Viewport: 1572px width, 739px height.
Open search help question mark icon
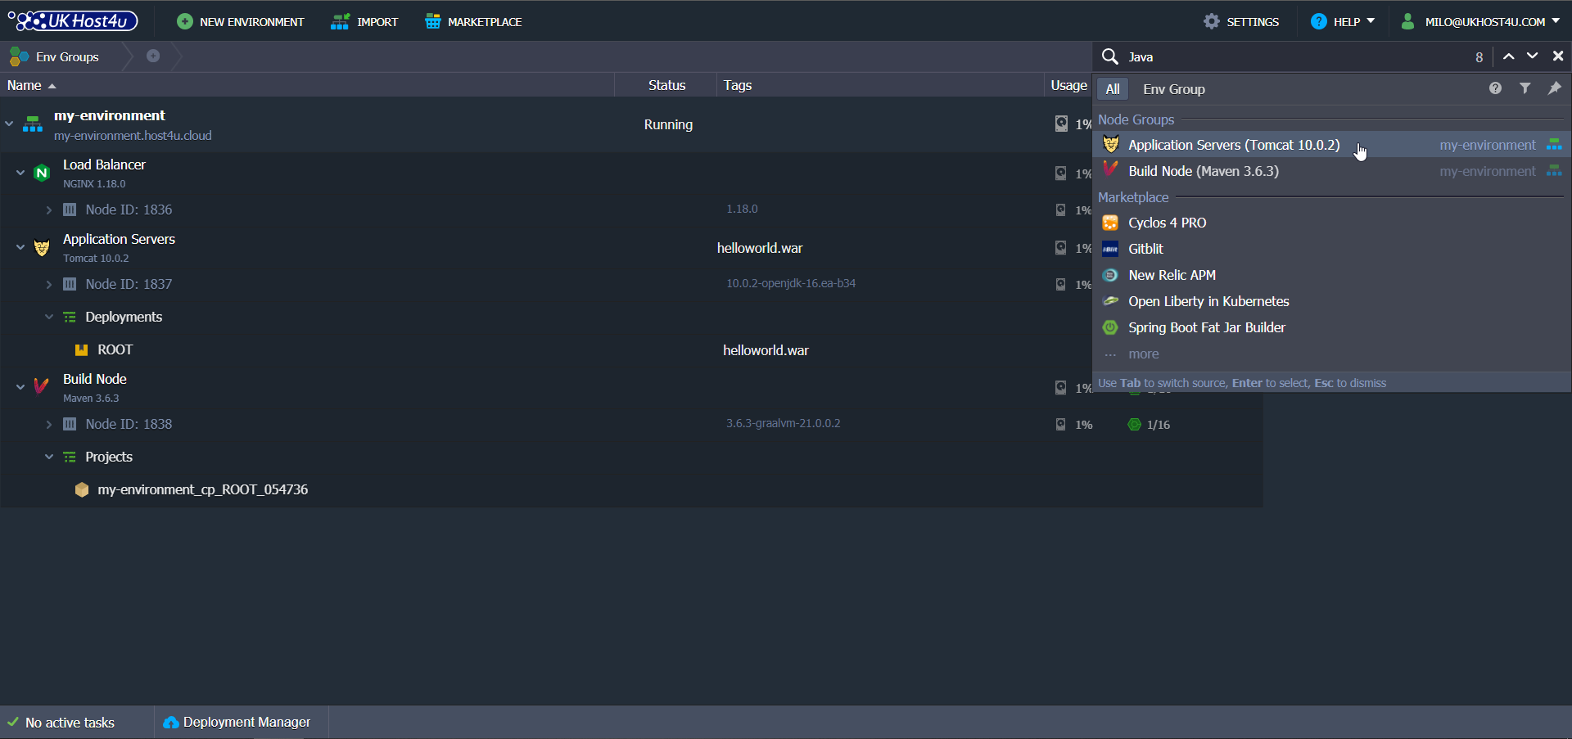(1495, 88)
